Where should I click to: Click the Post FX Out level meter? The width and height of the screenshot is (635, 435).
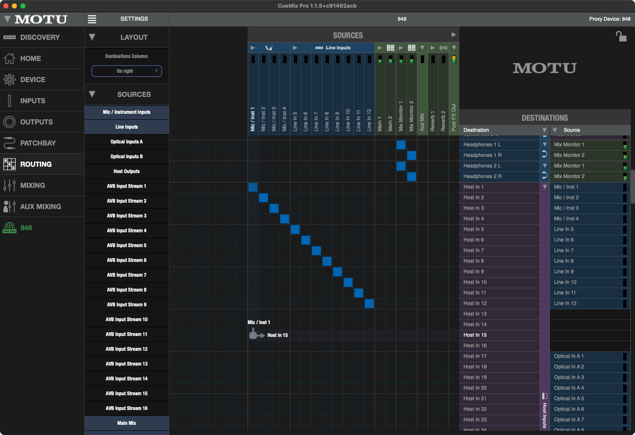tap(454, 59)
